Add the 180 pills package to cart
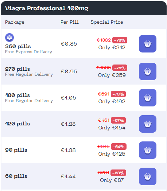Viewport: 167px width, 191px height. click(x=148, y=98)
